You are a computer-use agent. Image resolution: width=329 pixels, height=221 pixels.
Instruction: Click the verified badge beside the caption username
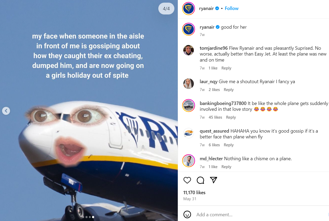217,27
